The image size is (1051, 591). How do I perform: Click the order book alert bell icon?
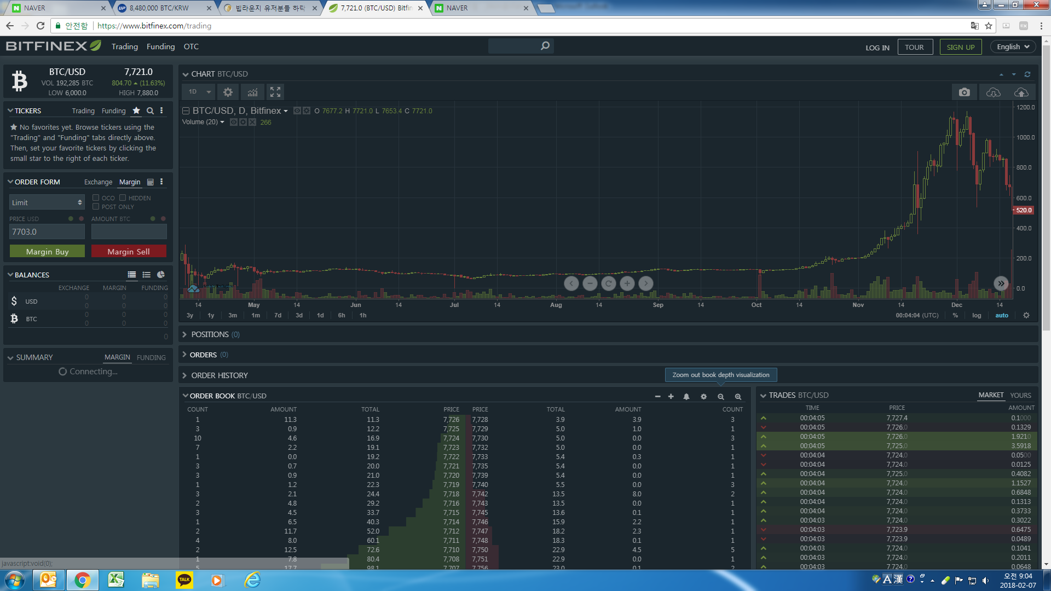pyautogui.click(x=686, y=397)
